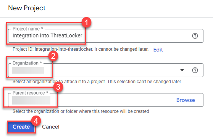
Task: Expand the Organization dropdown arrow
Action: 182,70
